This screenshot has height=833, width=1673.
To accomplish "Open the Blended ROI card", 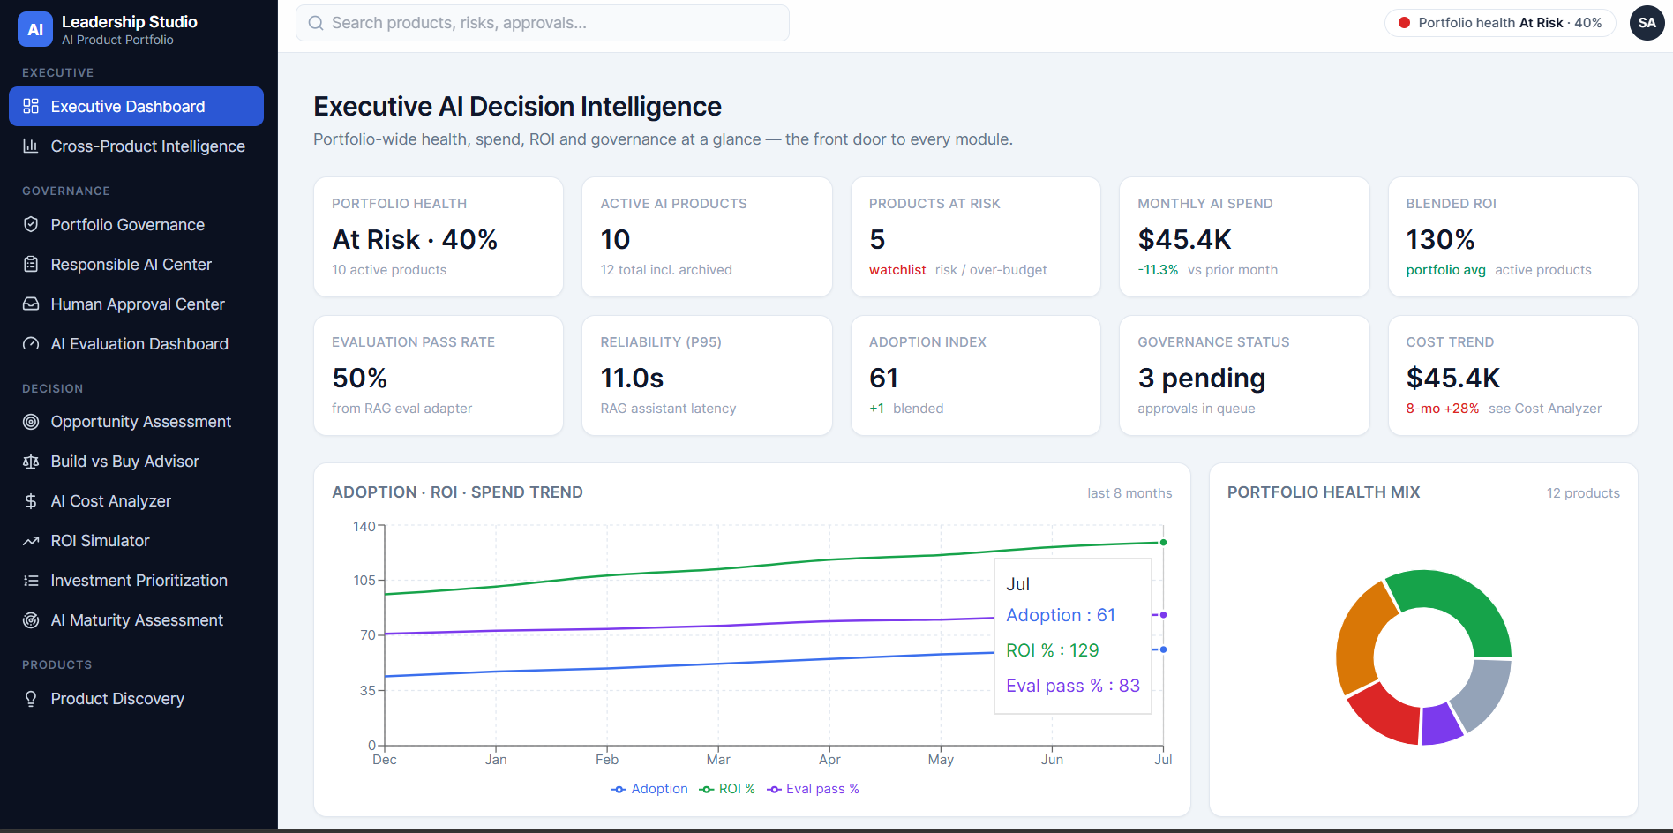I will [x=1512, y=237].
